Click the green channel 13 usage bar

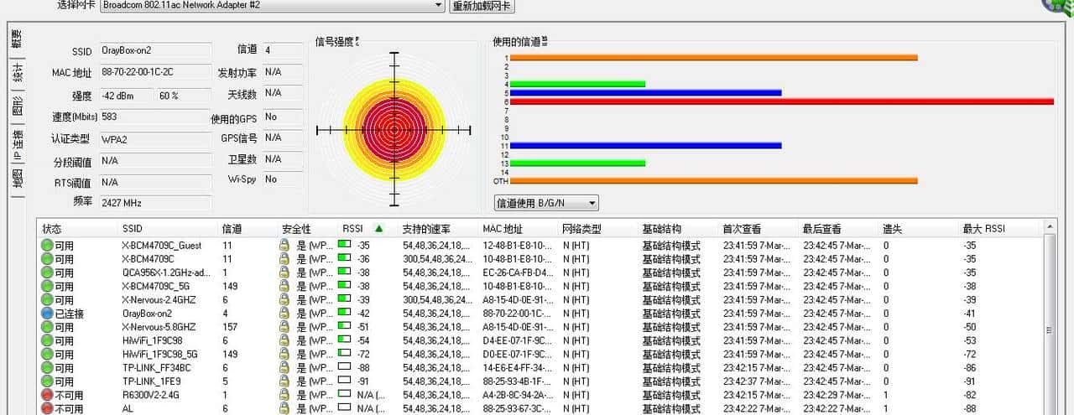(577, 163)
